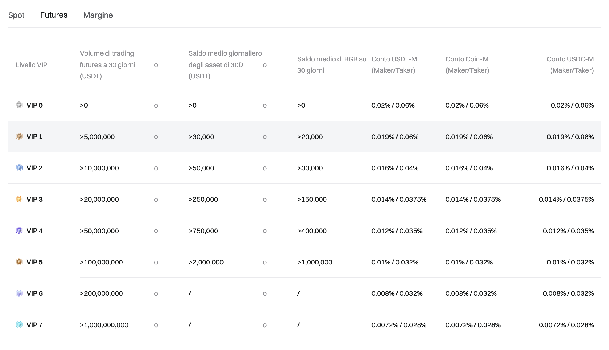609x350 pixels.
Task: Click the VIP 1 row label
Action: [34, 137]
